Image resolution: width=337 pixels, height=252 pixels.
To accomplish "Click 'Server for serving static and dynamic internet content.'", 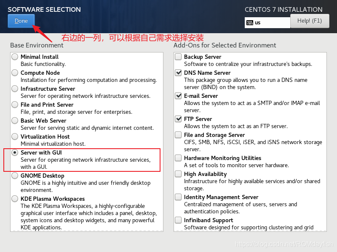I will [87, 128].
